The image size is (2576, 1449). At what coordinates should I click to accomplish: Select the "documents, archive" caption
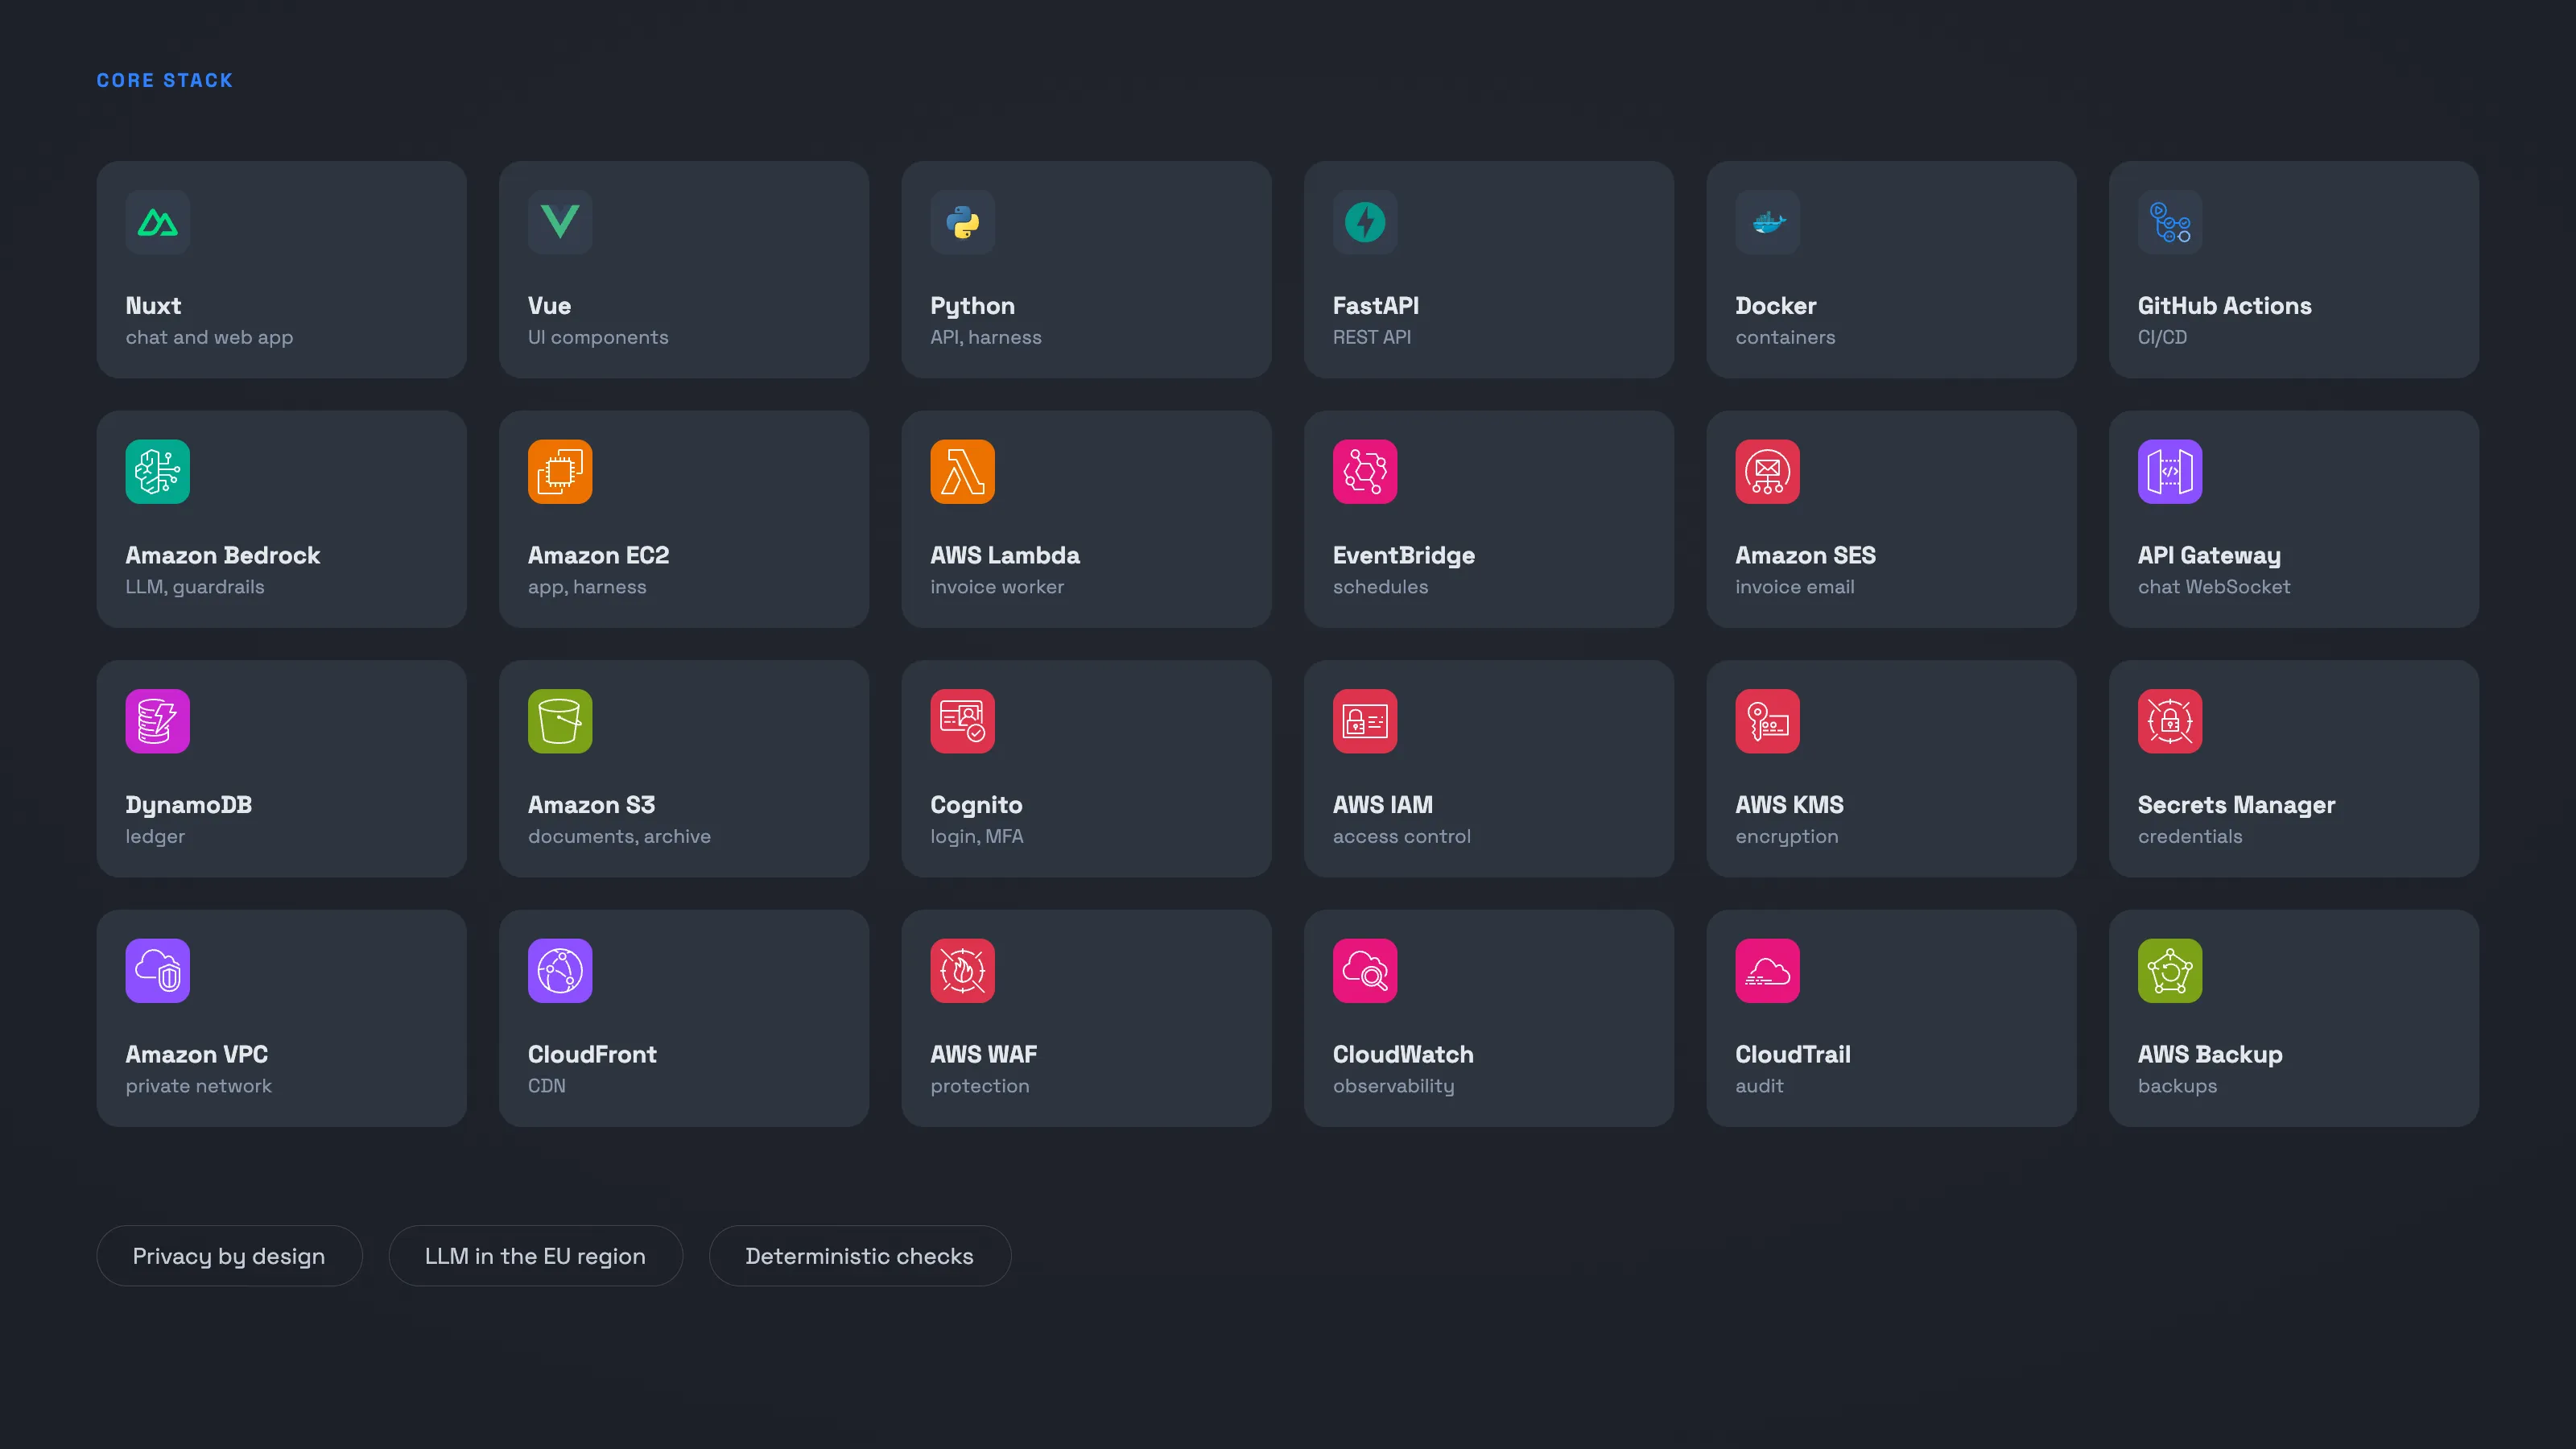tap(619, 837)
